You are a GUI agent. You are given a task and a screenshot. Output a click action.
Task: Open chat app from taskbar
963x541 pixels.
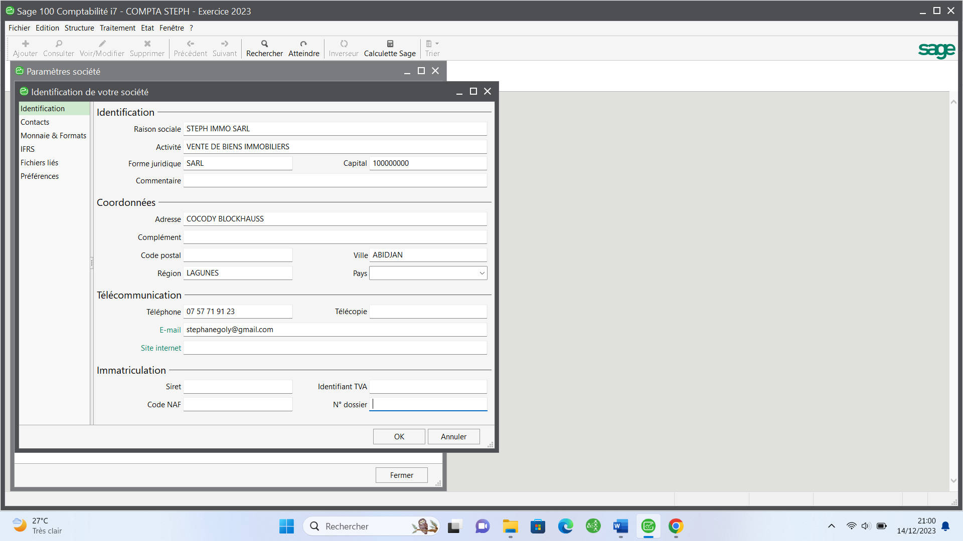pyautogui.click(x=483, y=526)
